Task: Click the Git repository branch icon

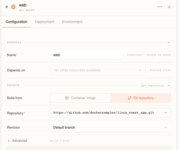Action: click(x=130, y=98)
